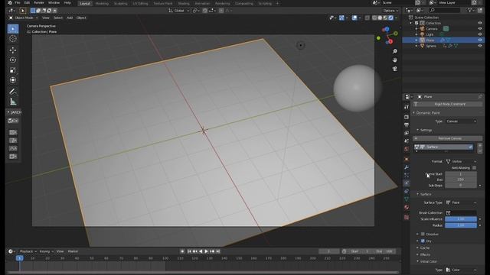Viewport: 490px width, 275px height.
Task: Open the Modifiers wrench tab icon
Action: pyautogui.click(x=407, y=167)
